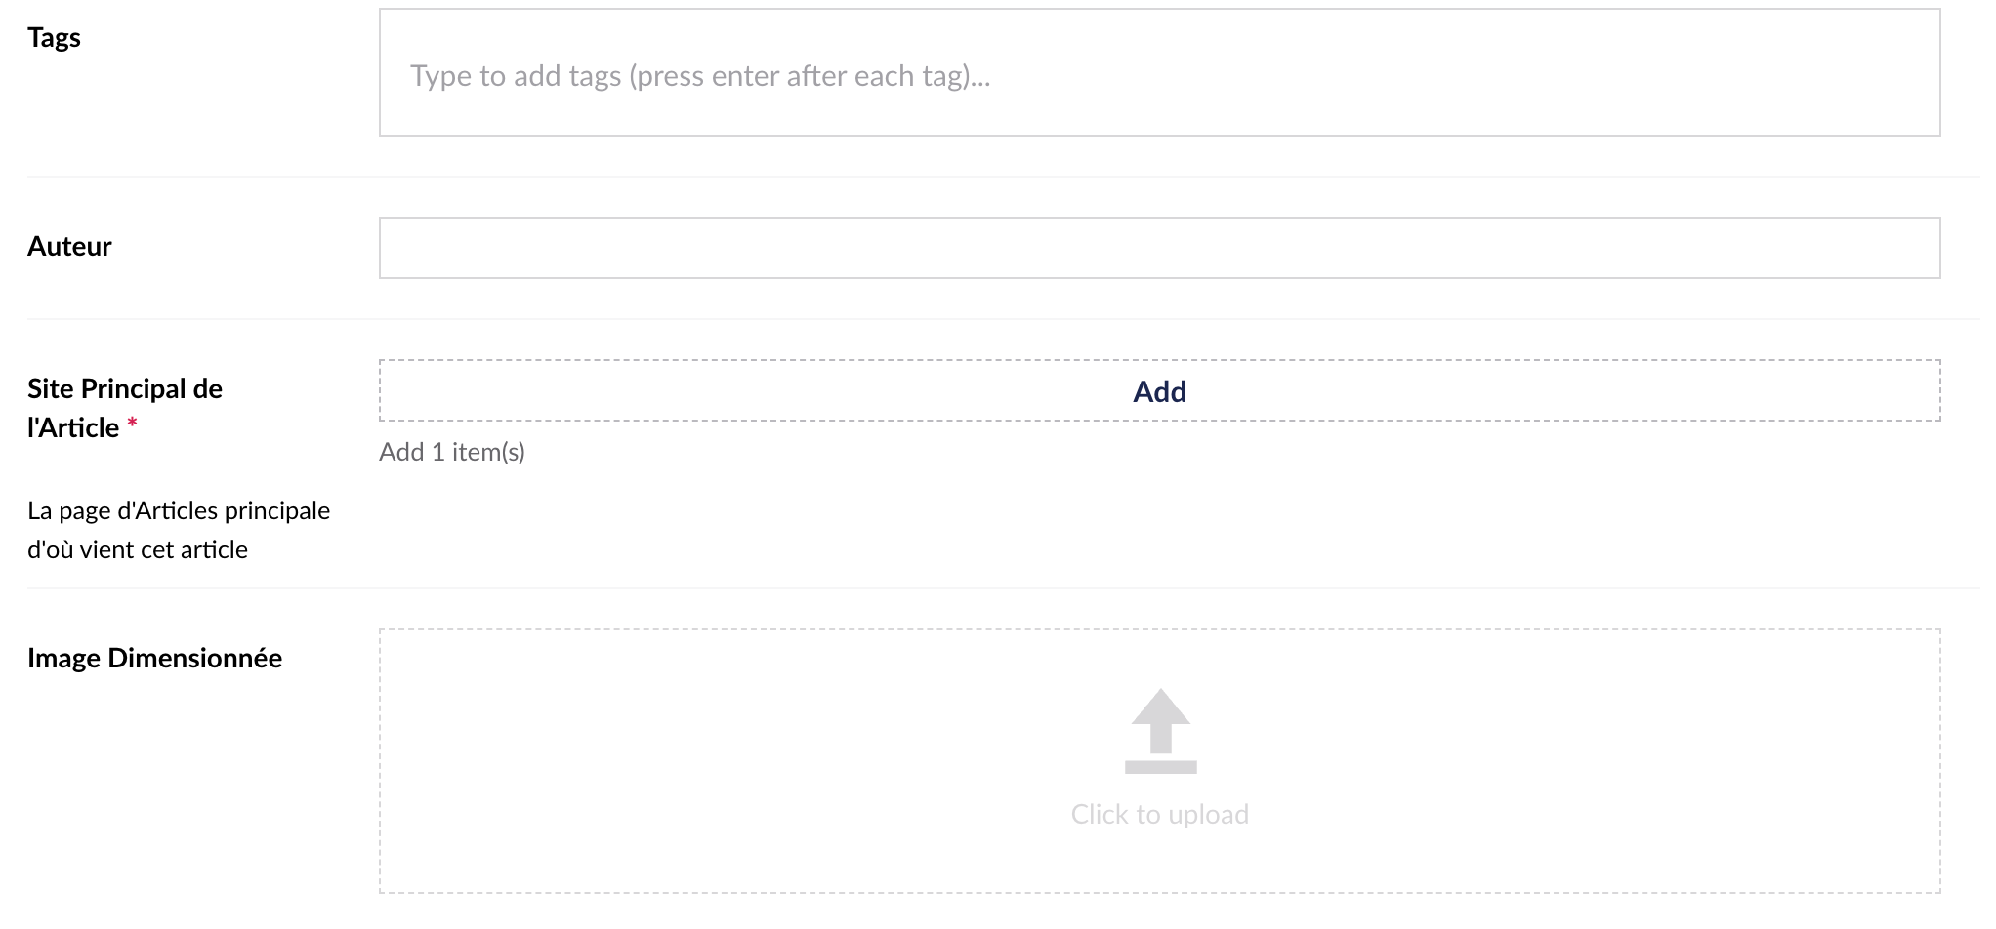Click the "Type to add tags" placeholder text

click(x=700, y=76)
